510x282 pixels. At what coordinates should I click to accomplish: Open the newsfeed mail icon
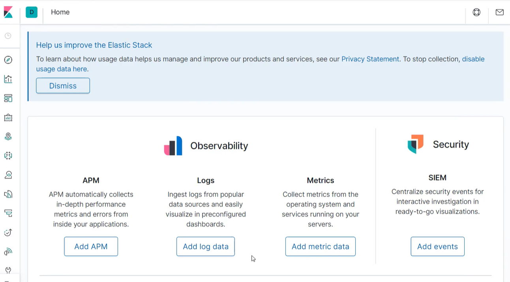(x=500, y=12)
